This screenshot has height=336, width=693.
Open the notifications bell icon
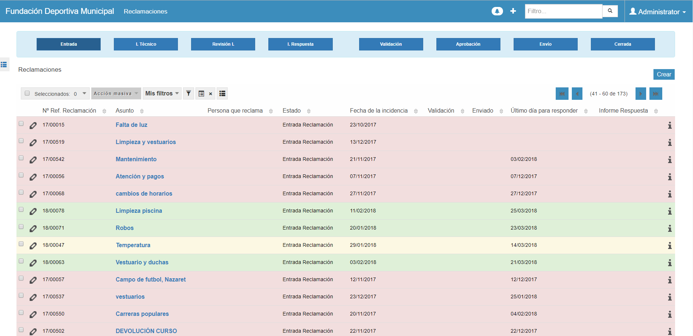[x=497, y=11]
